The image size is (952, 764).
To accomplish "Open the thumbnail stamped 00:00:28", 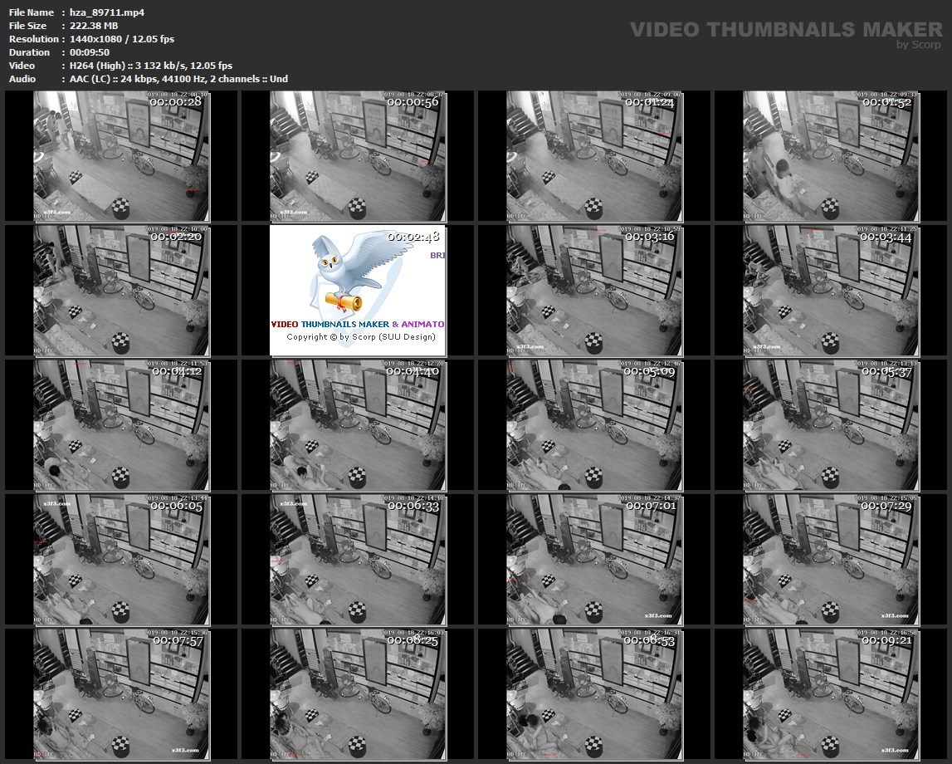I will pyautogui.click(x=121, y=156).
